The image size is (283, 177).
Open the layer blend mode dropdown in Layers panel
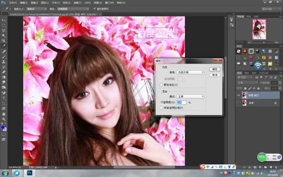pos(247,83)
